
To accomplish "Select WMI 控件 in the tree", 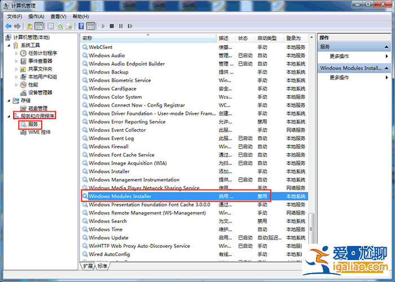I will (x=39, y=132).
